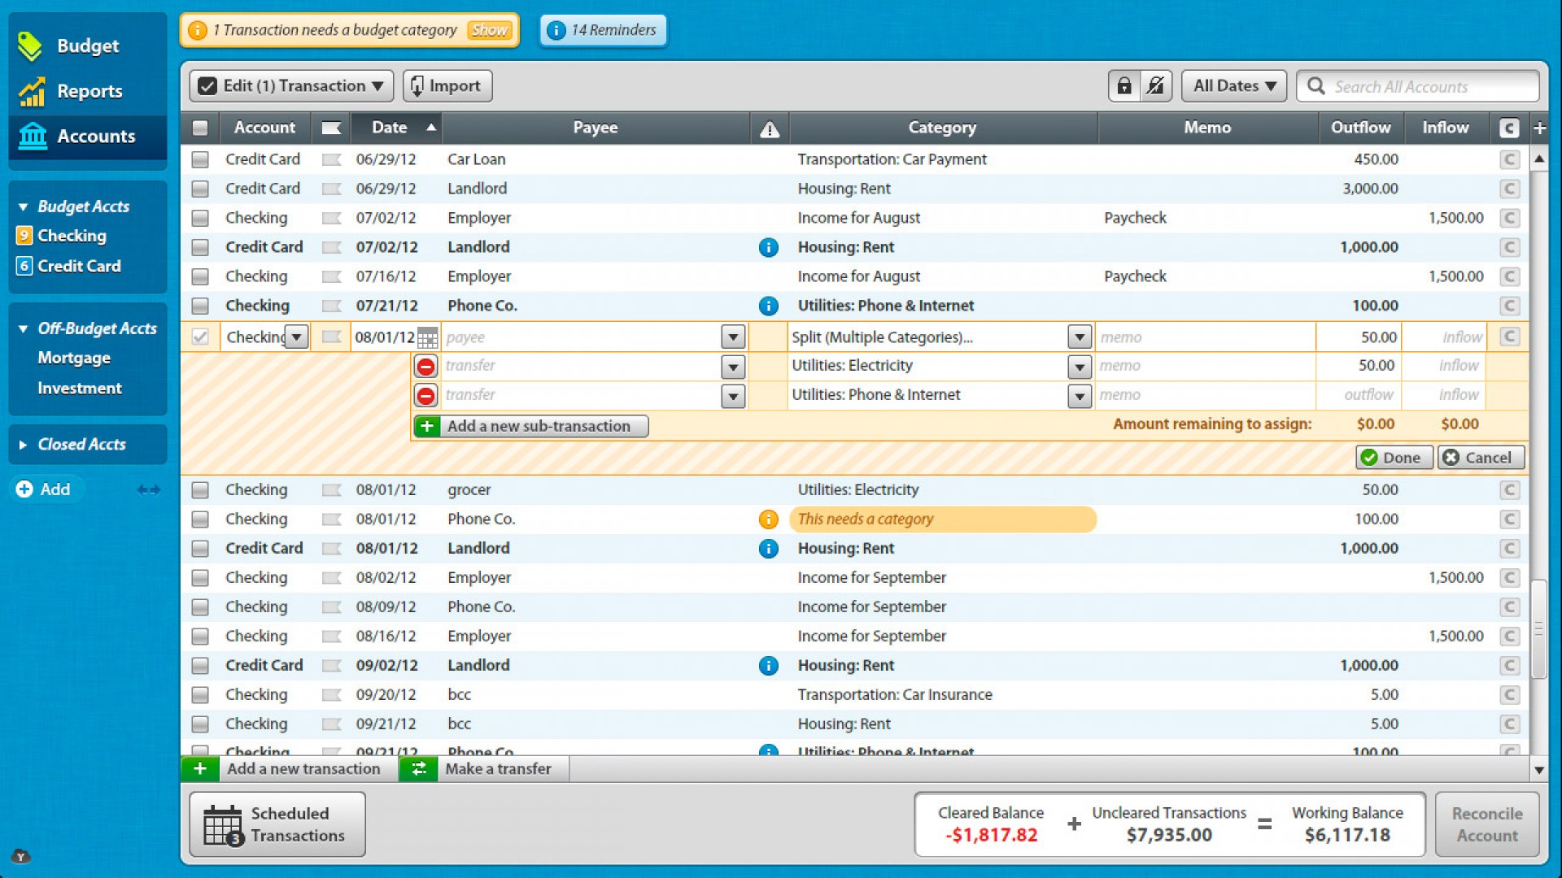Click the + icon at the right of the column headers
Screen dimensions: 1562x878
click(1540, 128)
